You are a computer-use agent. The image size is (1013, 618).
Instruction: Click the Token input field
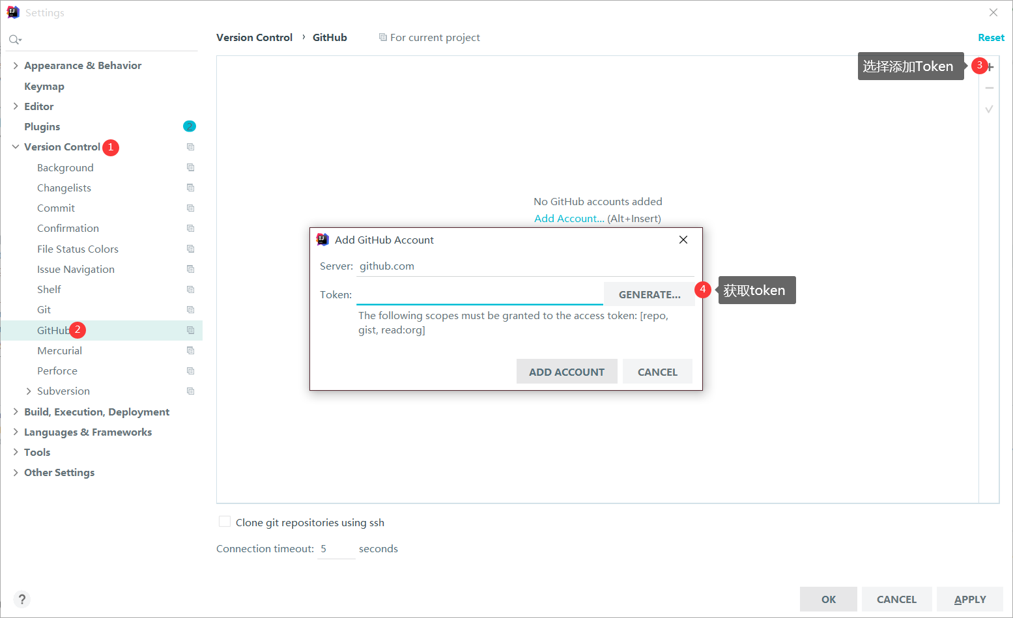479,294
